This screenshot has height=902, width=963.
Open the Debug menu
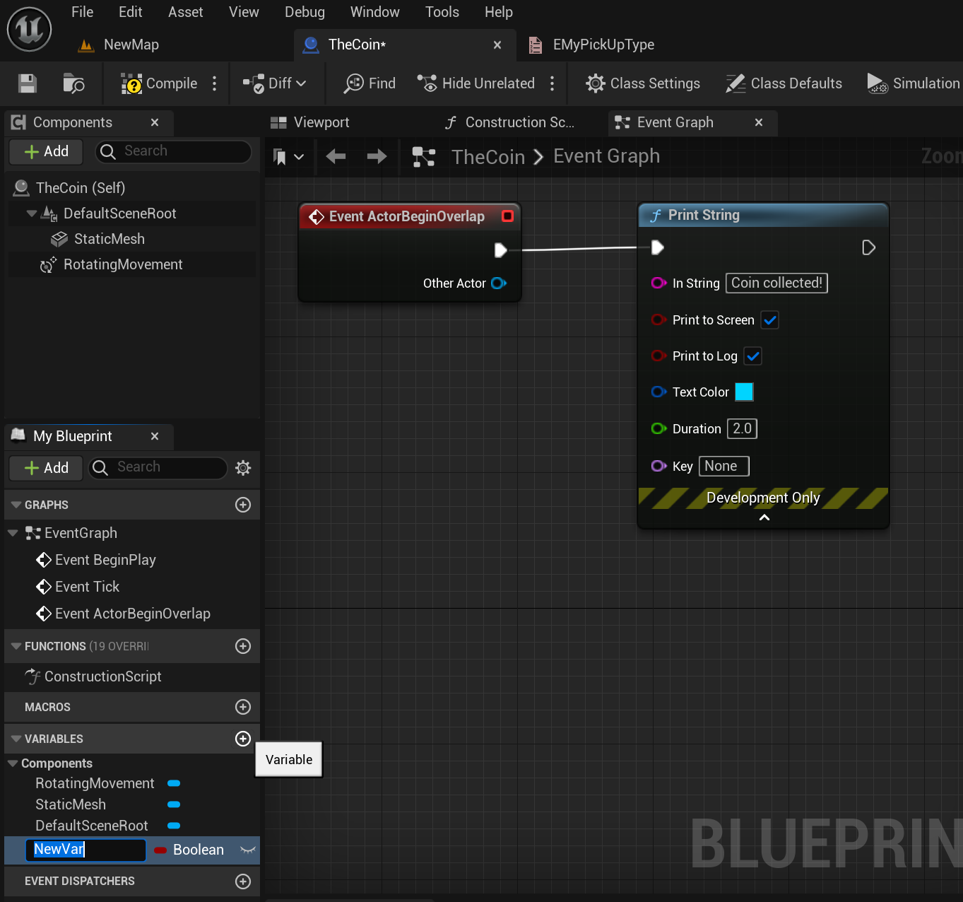click(305, 12)
